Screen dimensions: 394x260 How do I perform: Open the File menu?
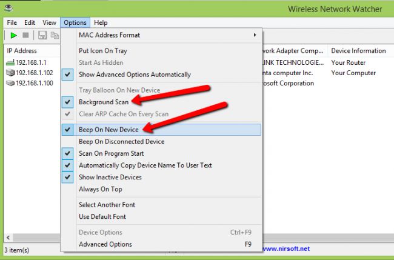(x=12, y=22)
